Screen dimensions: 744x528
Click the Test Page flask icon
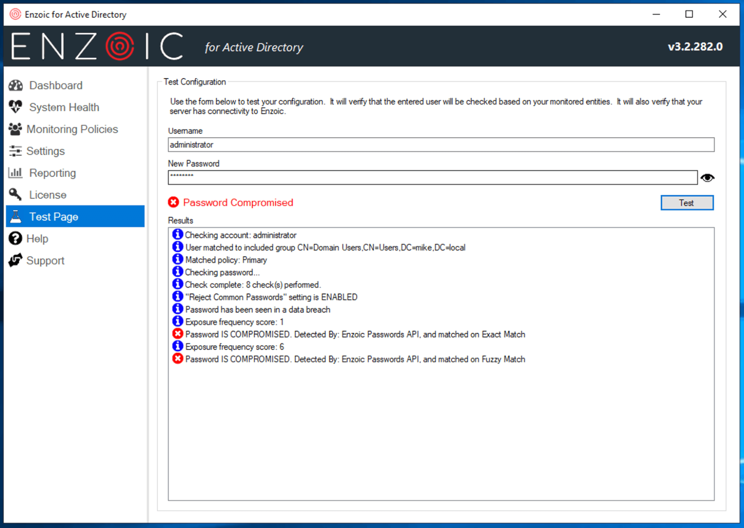16,216
